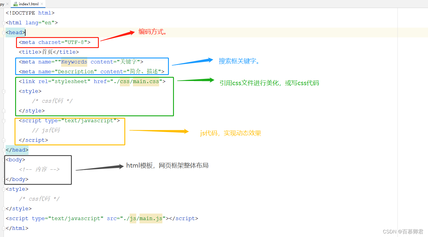Click rel="stylesheet" in the link tag

click(x=64, y=82)
